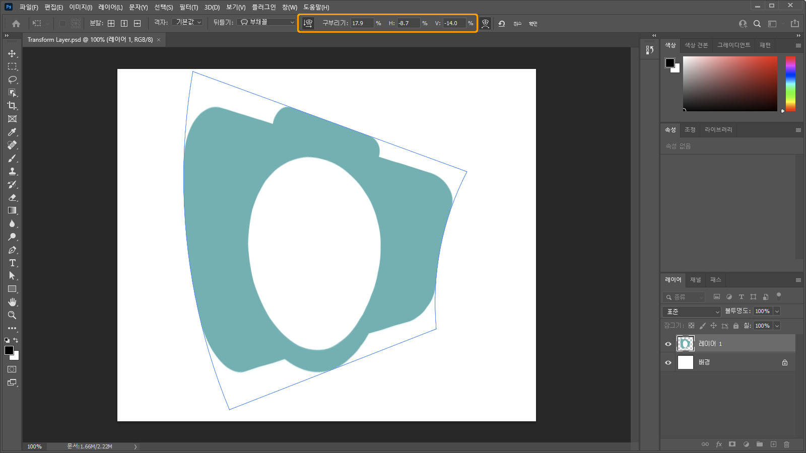Select the Gradient tool

click(12, 210)
